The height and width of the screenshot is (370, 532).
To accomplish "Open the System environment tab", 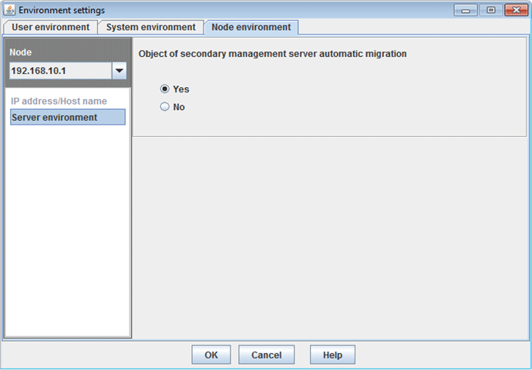I will tap(150, 27).
